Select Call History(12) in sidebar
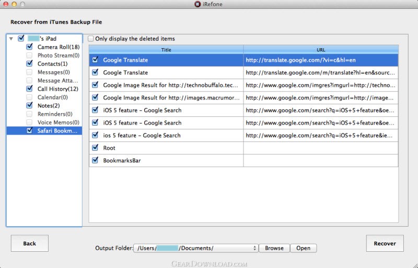The height and width of the screenshot is (268, 418). click(x=58, y=89)
